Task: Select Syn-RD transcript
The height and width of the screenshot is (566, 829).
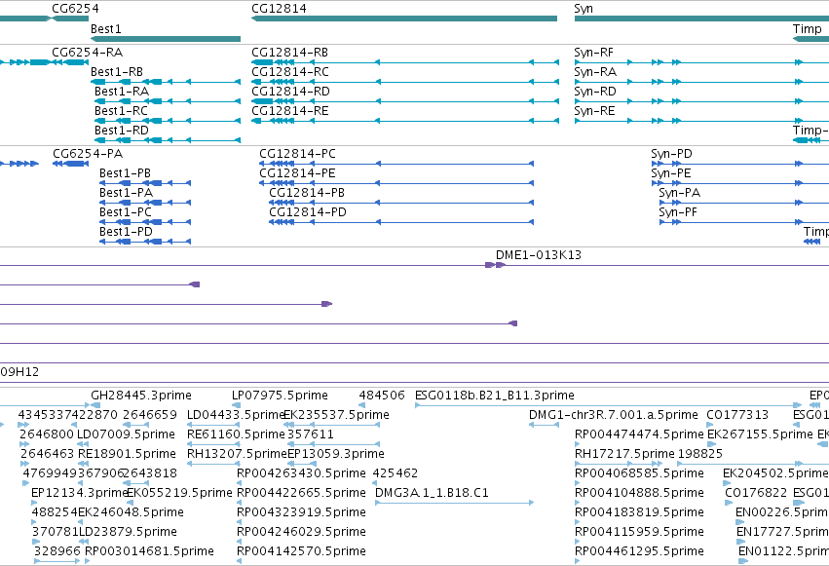Action: pos(701,101)
